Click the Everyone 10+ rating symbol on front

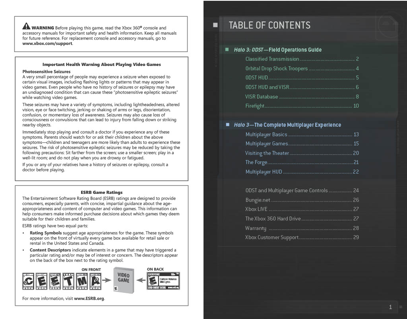(55, 281)
